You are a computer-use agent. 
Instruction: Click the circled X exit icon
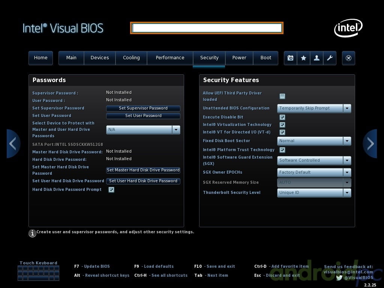[348, 58]
